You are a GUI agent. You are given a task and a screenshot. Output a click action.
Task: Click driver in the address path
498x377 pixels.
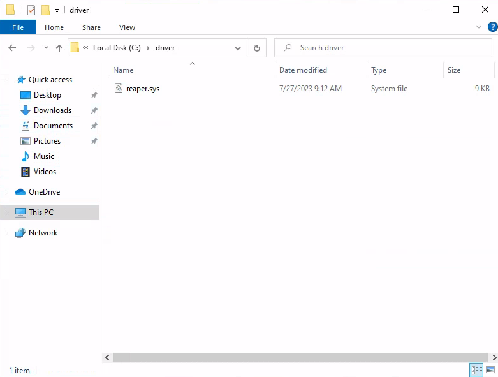165,48
